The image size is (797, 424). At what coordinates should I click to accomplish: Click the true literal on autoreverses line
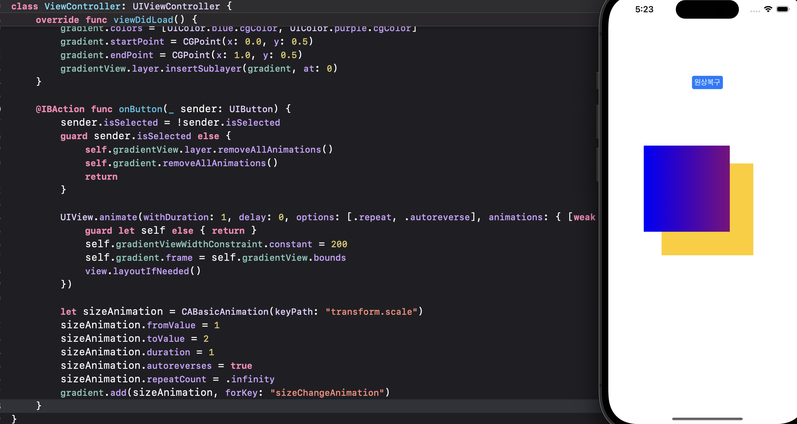[241, 366]
